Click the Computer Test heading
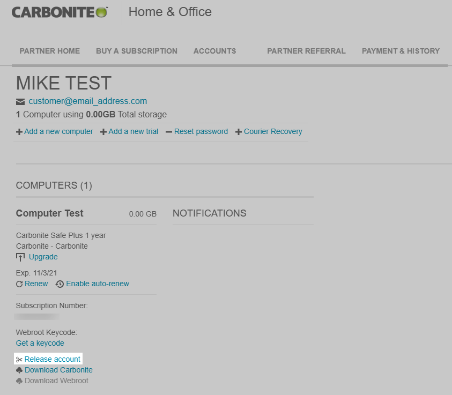The height and width of the screenshot is (395, 452). tap(50, 213)
